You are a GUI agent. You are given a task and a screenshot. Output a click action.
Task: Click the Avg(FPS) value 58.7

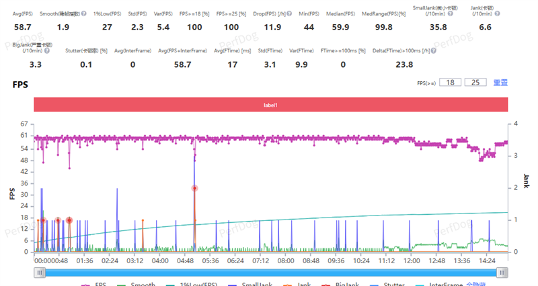tap(24, 28)
